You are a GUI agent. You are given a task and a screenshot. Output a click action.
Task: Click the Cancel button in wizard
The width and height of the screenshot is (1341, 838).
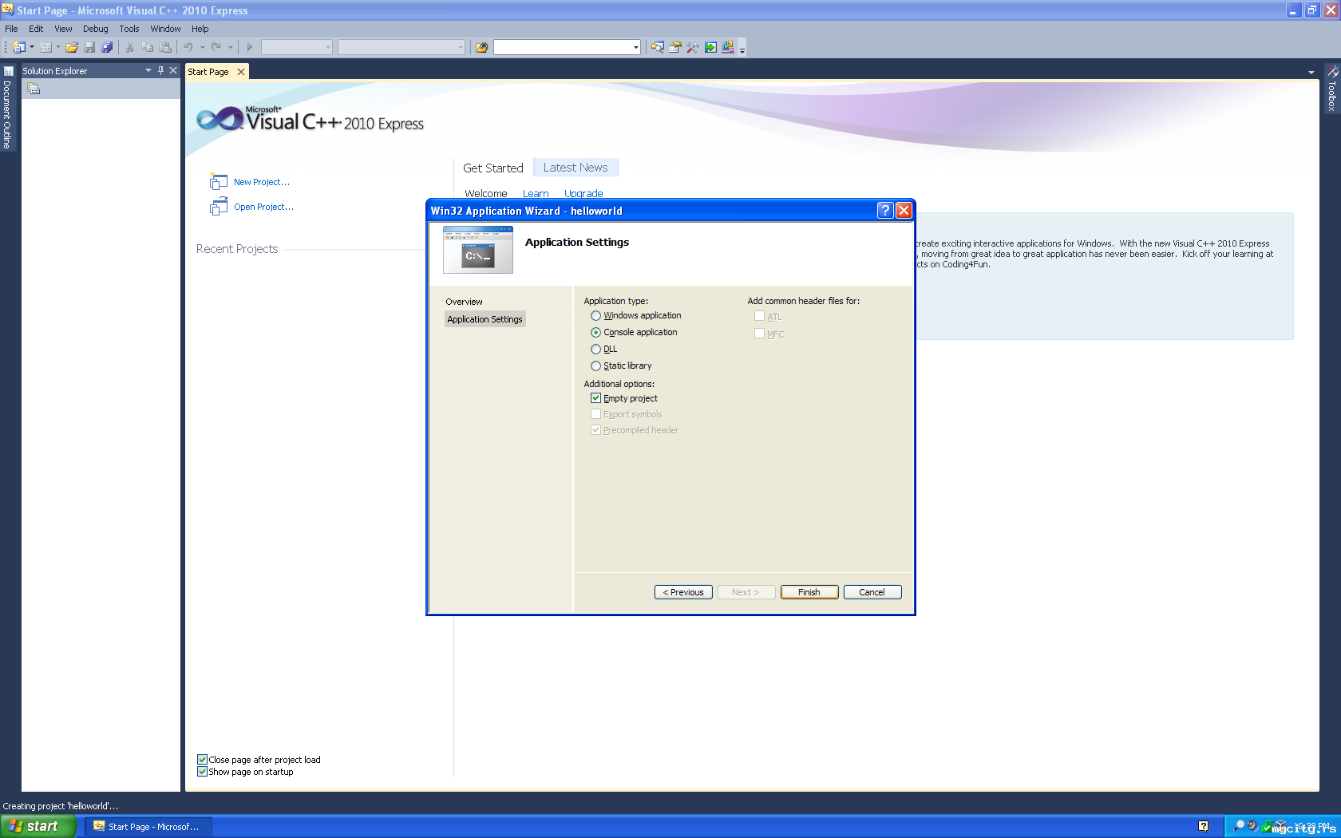[872, 592]
